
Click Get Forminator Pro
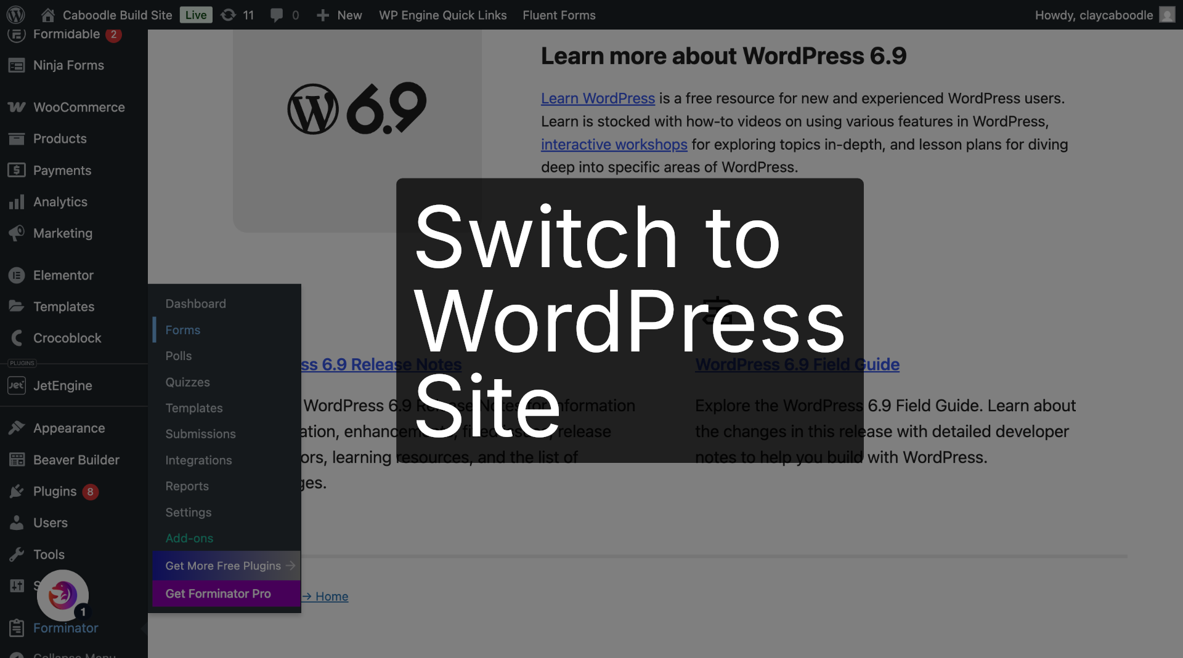[227, 593]
